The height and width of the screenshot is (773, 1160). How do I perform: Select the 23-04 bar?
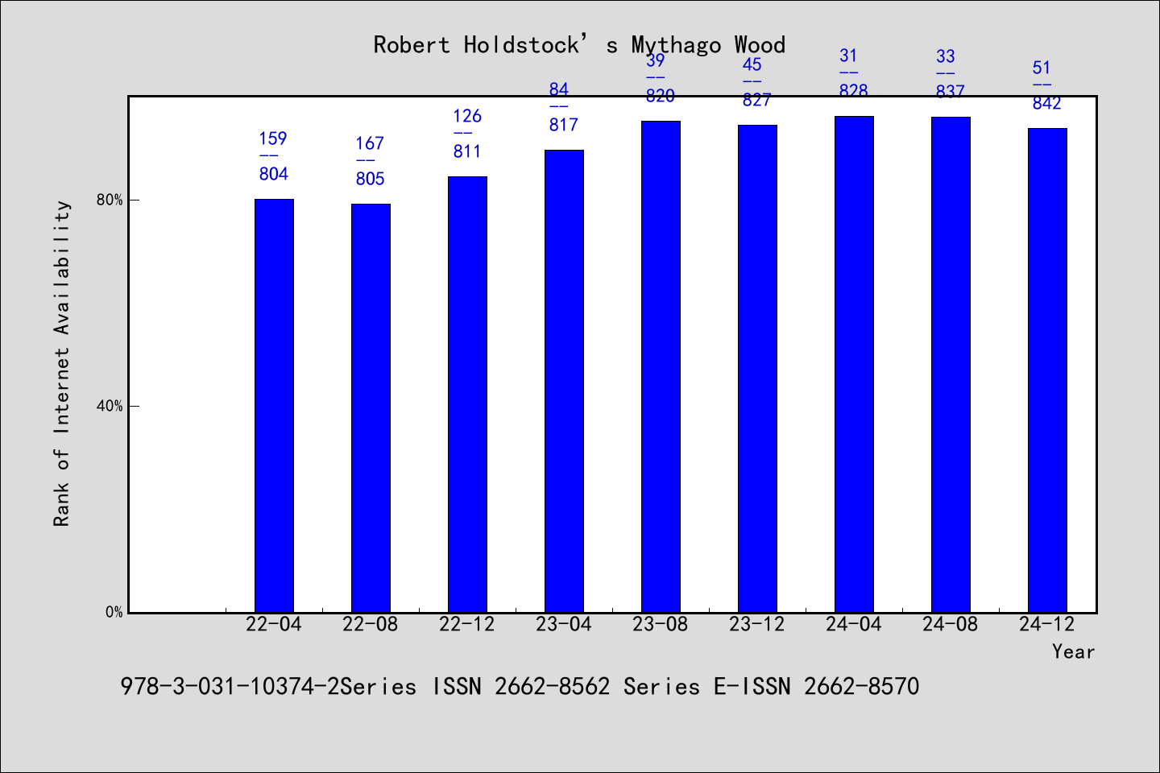tap(564, 381)
